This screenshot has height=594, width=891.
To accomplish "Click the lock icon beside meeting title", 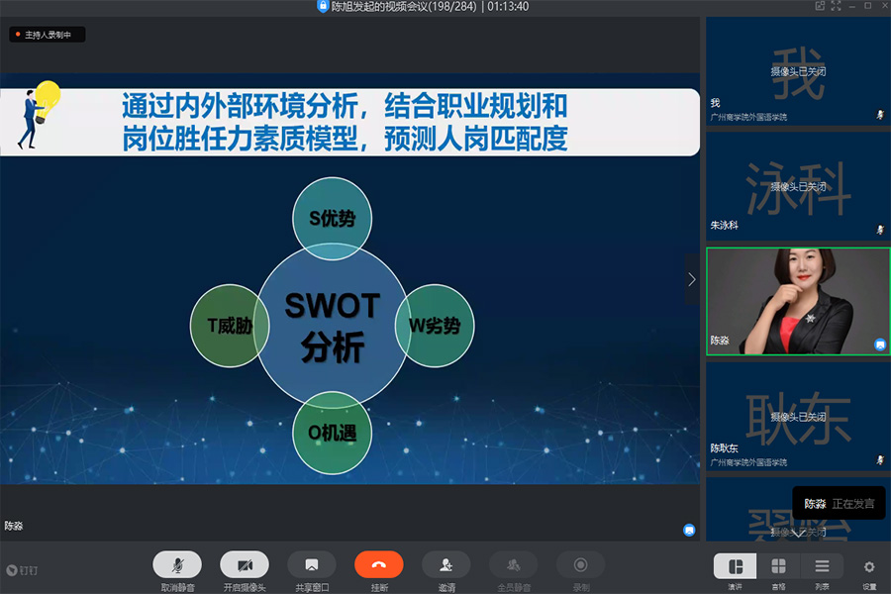I will coord(323,6).
